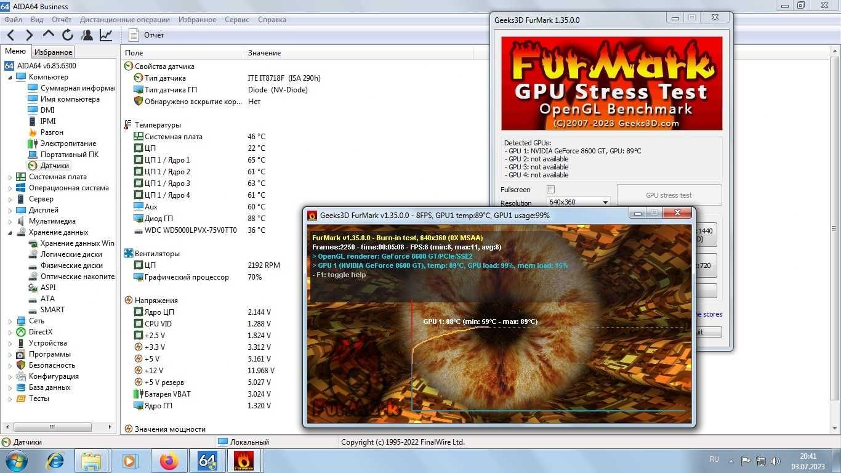The height and width of the screenshot is (473, 841).
Task: Collapse the Компьютер tree node
Action: 10,77
